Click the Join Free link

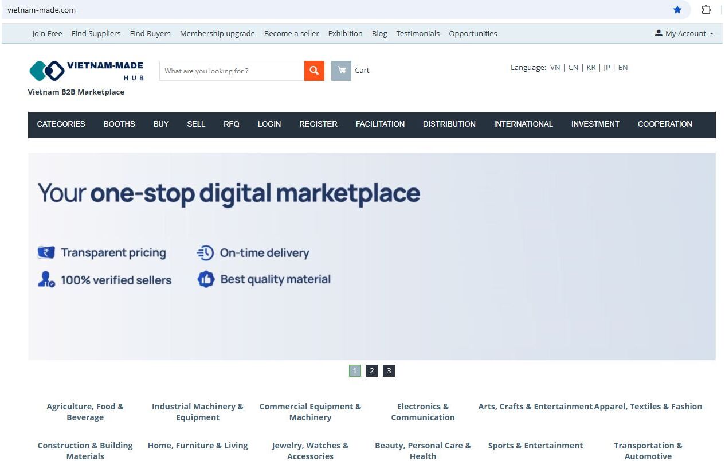[47, 34]
